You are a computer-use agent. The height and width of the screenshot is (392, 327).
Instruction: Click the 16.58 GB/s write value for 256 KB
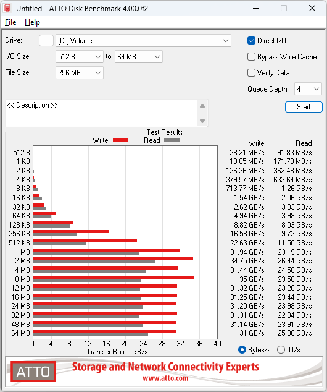tap(247, 234)
